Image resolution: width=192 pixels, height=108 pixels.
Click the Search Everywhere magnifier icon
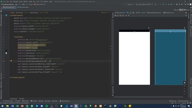point(185,4)
